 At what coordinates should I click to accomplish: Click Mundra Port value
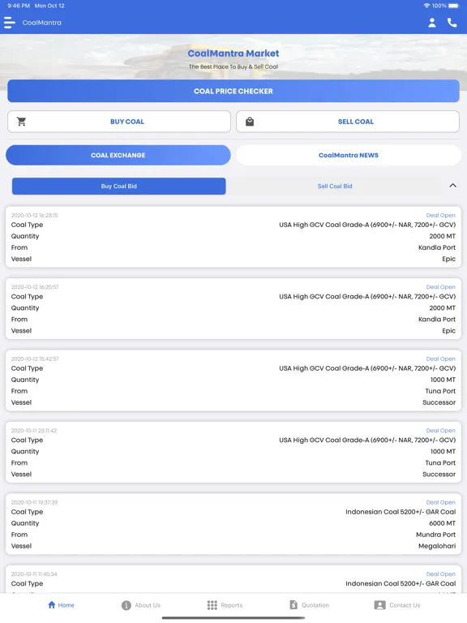tap(435, 535)
